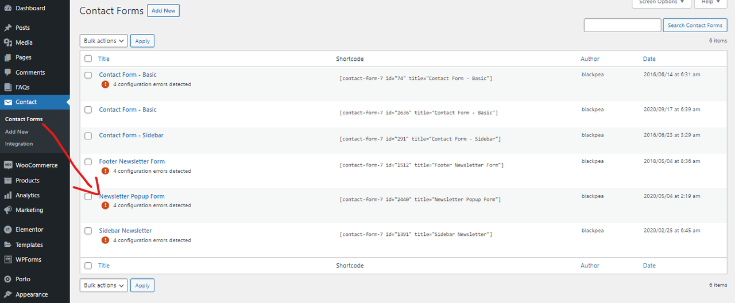Open the Contact Form - Sidebar link

(x=131, y=135)
